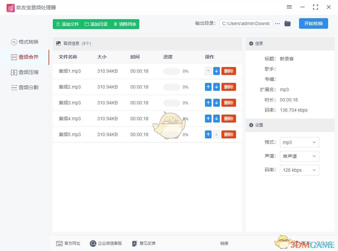Move 音频3.mp3 down in the list
338x251 pixels.
point(217,103)
